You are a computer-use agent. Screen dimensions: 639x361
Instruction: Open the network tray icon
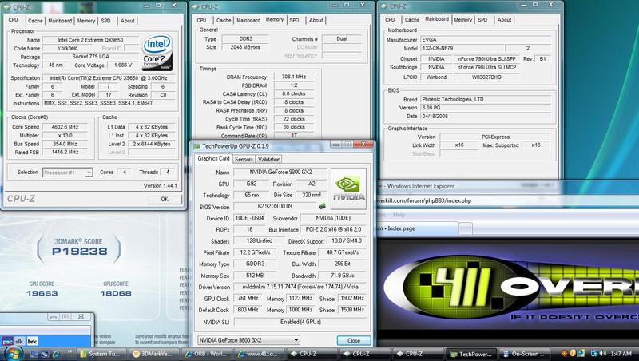click(x=594, y=353)
